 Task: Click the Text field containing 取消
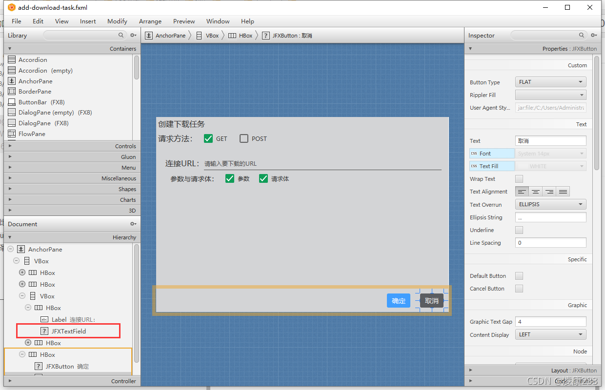pyautogui.click(x=551, y=140)
